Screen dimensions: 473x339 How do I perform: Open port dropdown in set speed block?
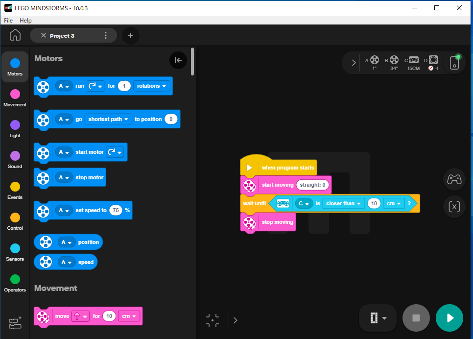click(64, 210)
